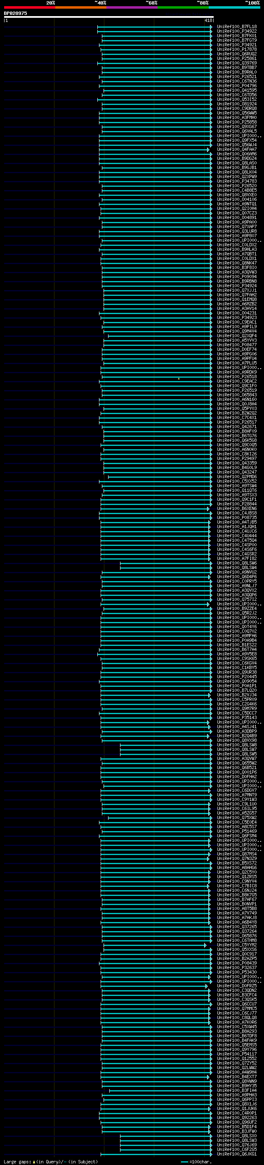This screenshot has height=1165, width=264.
Task: Open hit UniRef100_B7FL18
Action: pyautogui.click(x=237, y=27)
